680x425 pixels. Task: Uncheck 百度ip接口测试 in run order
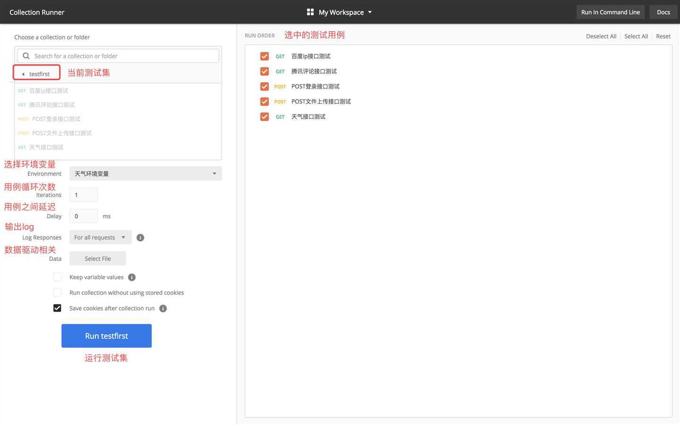pyautogui.click(x=264, y=56)
